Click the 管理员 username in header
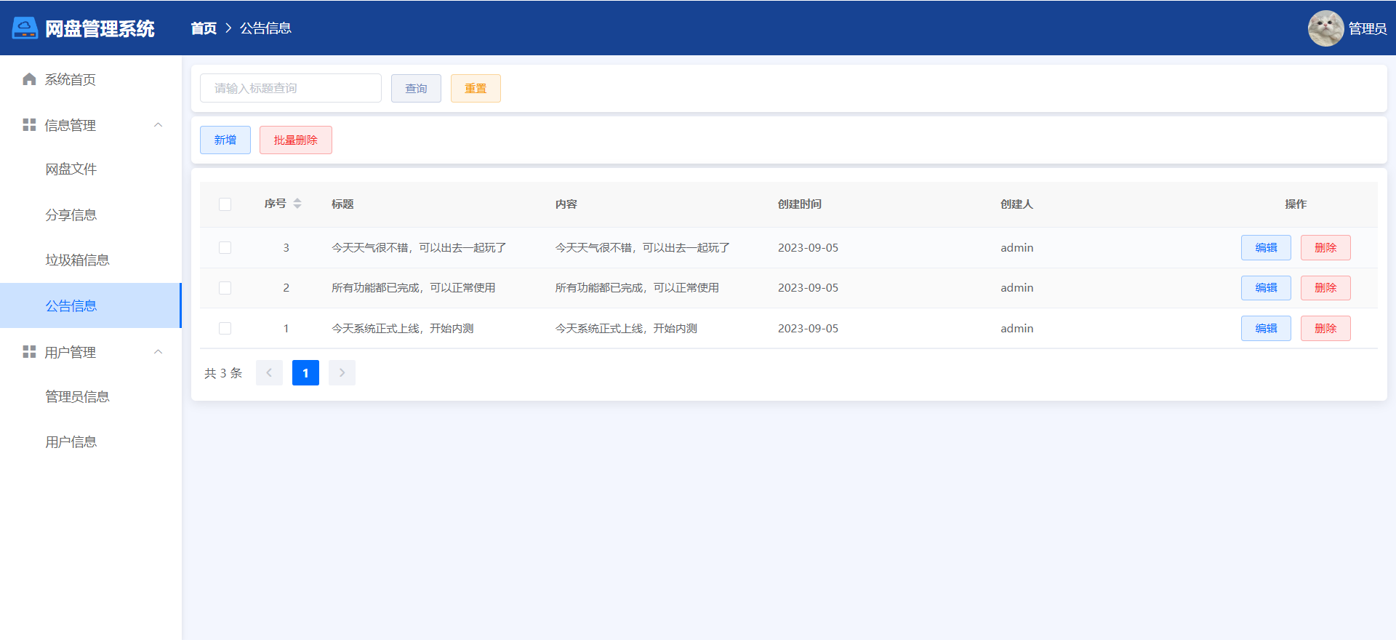Screen dimensions: 1396x640 (1367, 28)
